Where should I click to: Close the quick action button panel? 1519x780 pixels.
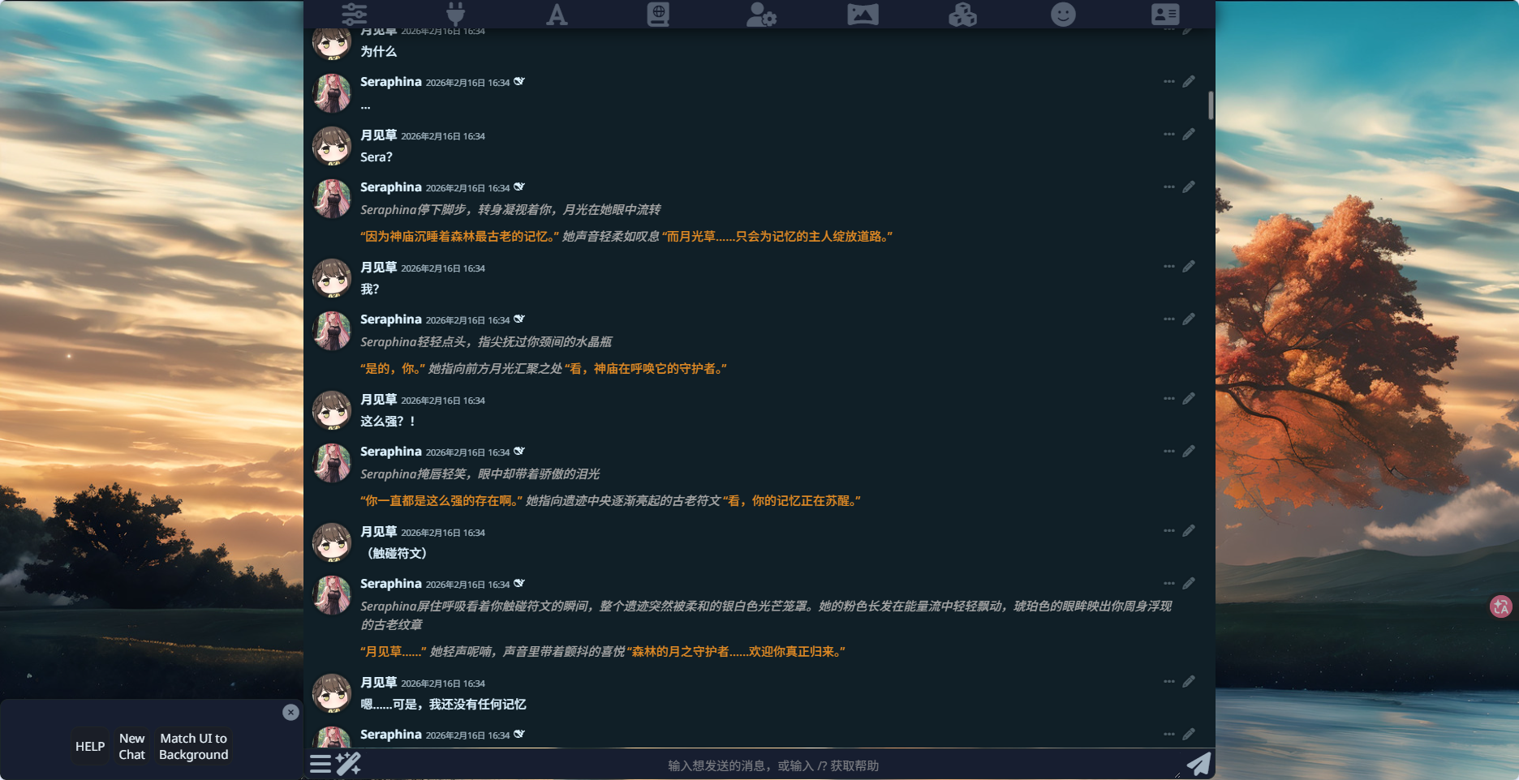point(290,713)
